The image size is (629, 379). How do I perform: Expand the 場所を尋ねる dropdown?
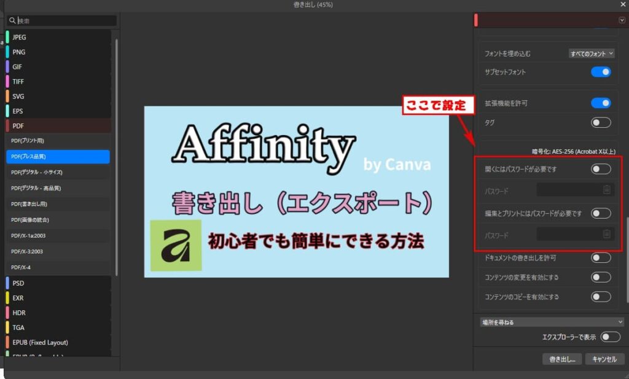552,322
